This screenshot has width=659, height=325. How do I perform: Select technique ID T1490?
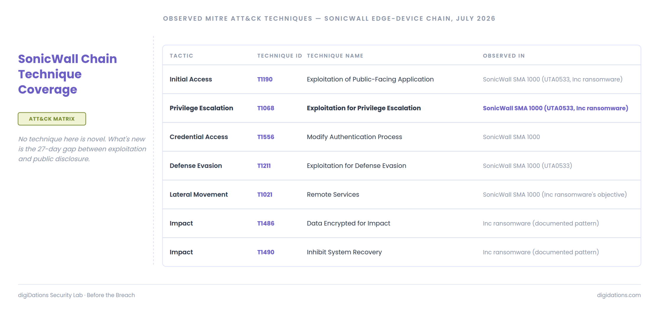pos(266,252)
